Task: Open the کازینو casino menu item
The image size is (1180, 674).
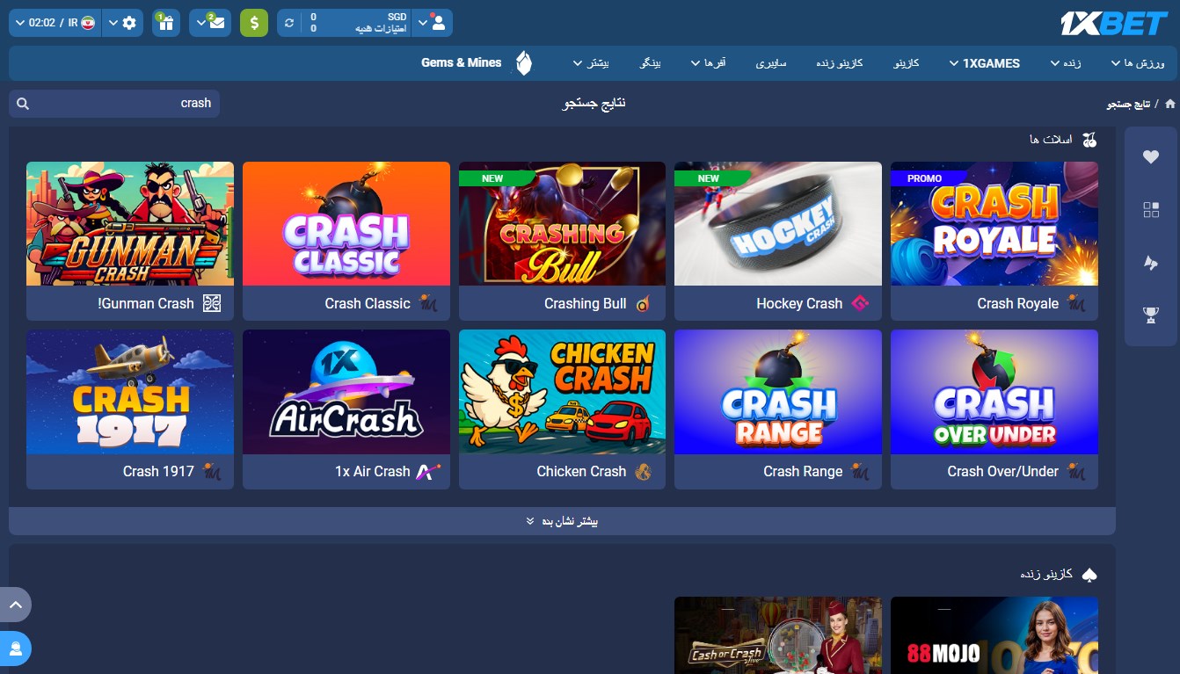Action: pos(906,63)
